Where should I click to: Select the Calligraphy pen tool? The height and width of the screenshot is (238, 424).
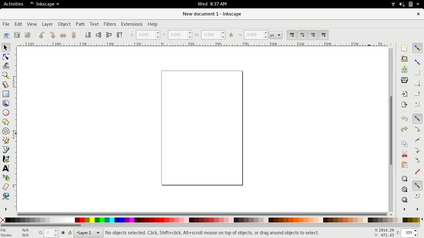pyautogui.click(x=6, y=159)
